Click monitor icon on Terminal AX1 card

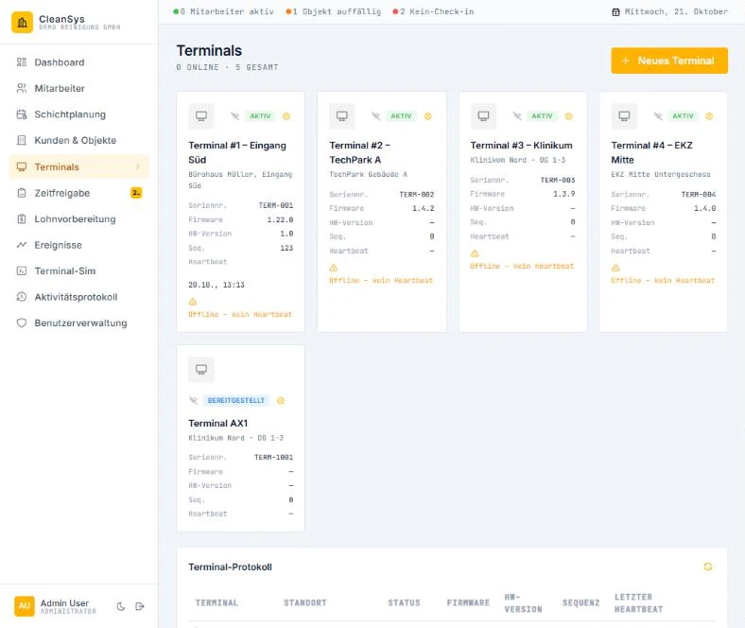click(201, 370)
